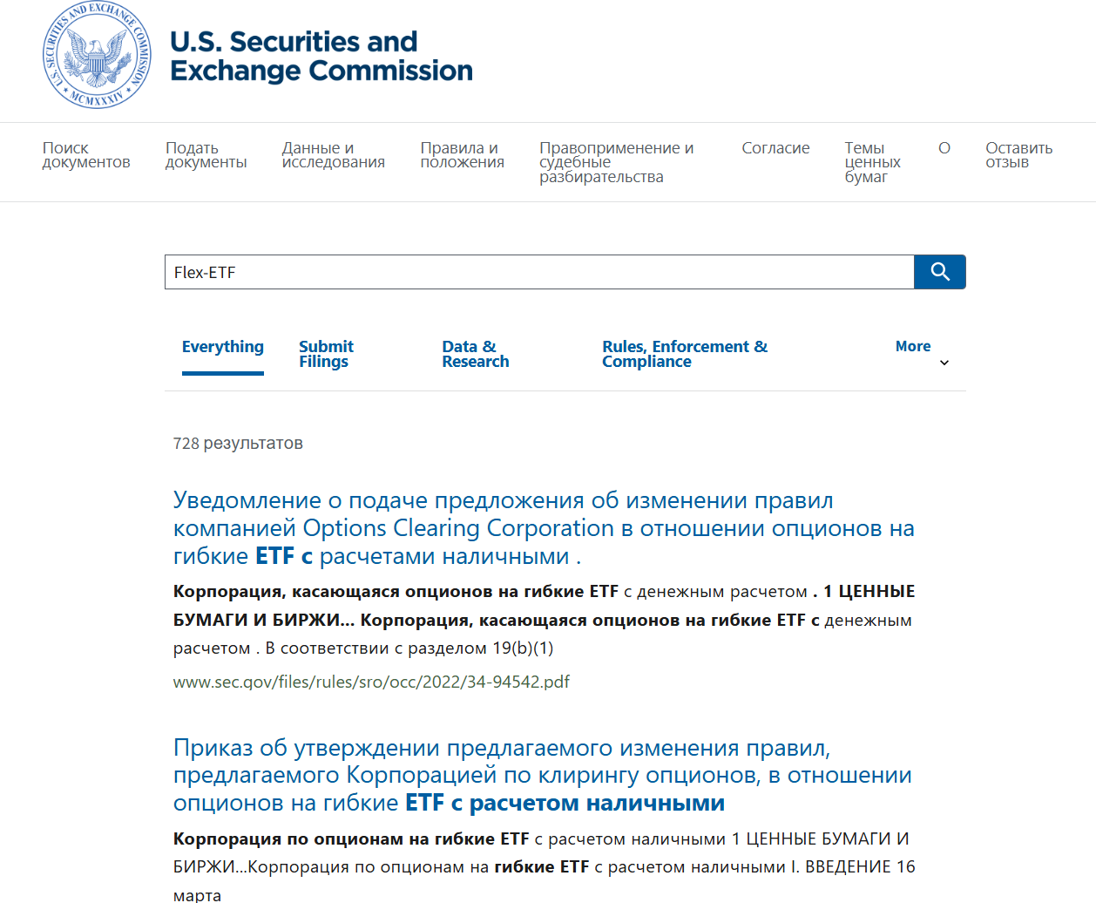1096x903 pixels.
Task: Click the search magnifier icon
Action: [x=939, y=271]
